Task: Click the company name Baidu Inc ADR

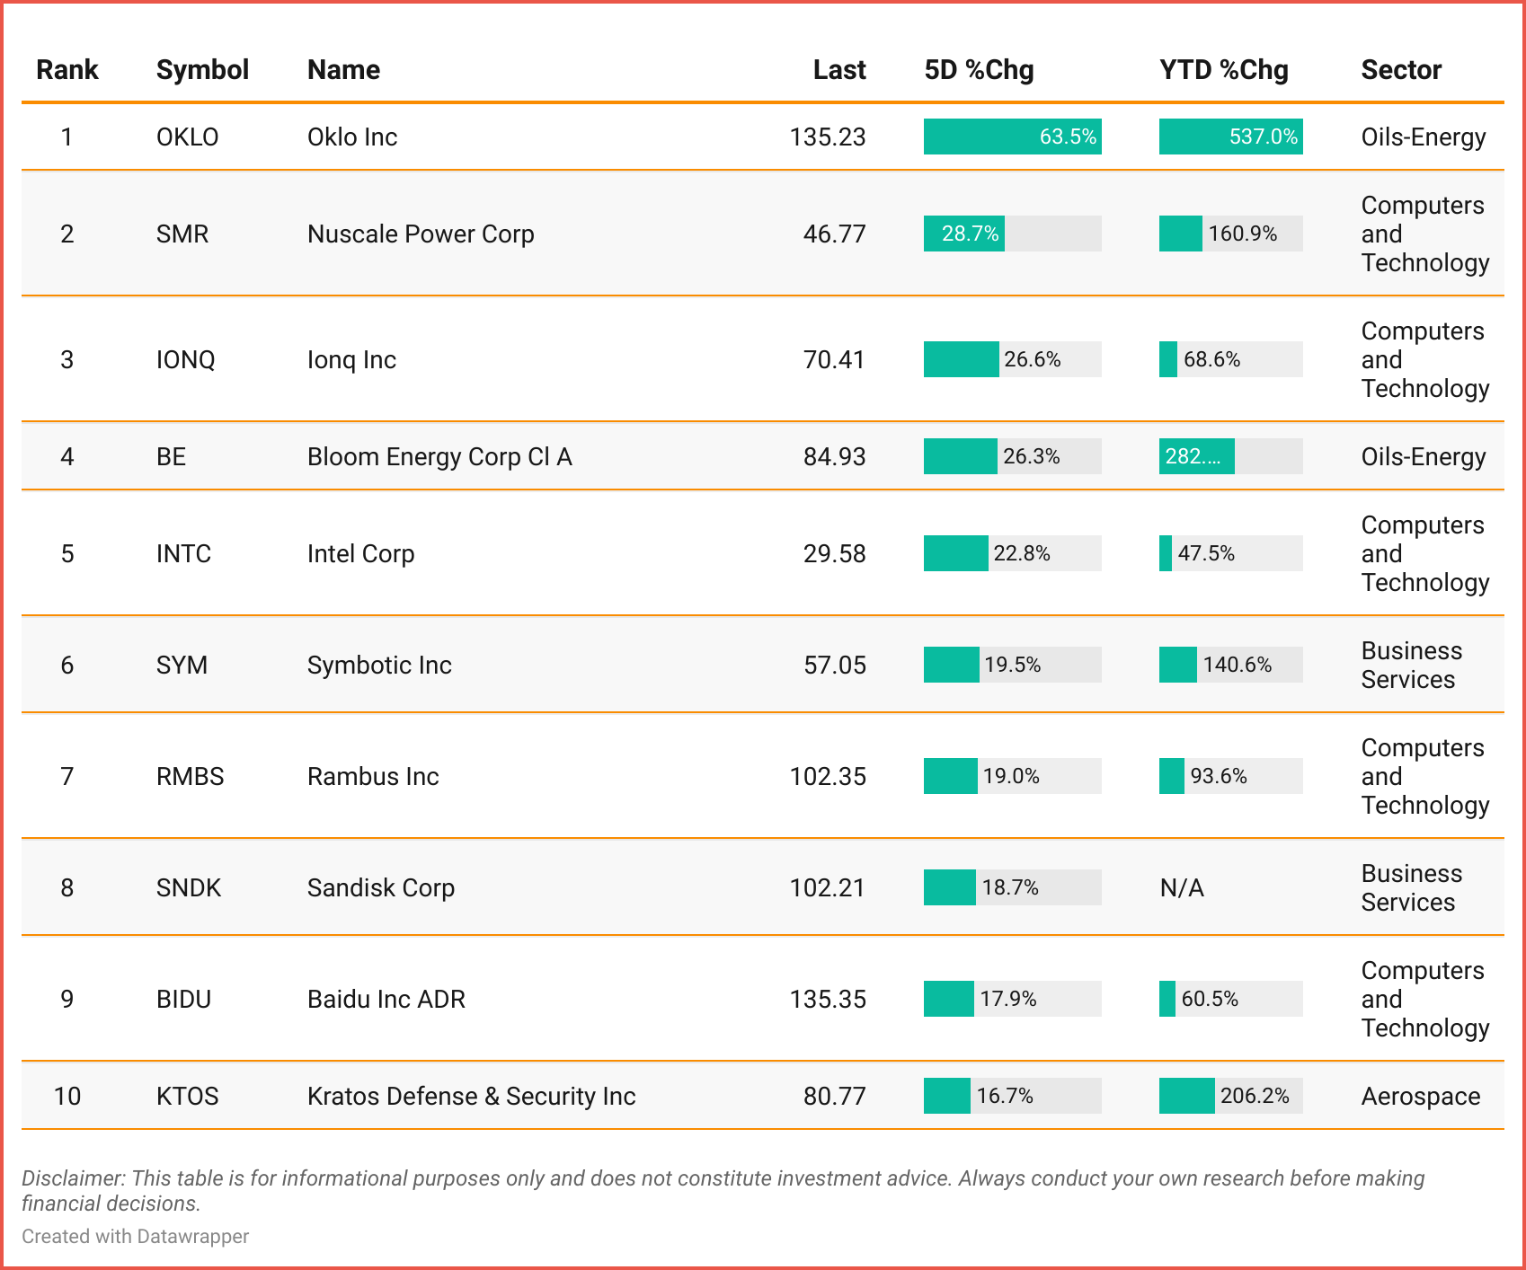Action: click(x=386, y=999)
